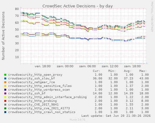Click ssh_bf minimum value 12.00
The height and width of the screenshot is (123, 155).
113,93
